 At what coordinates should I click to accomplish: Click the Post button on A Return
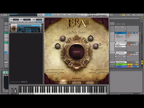pos(137,64)
